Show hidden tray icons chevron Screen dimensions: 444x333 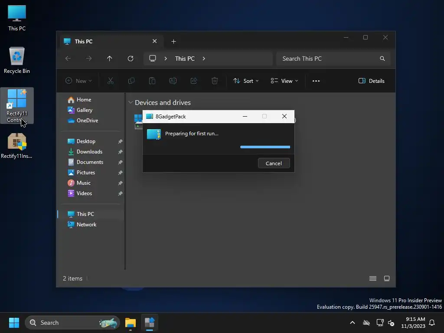(353, 323)
